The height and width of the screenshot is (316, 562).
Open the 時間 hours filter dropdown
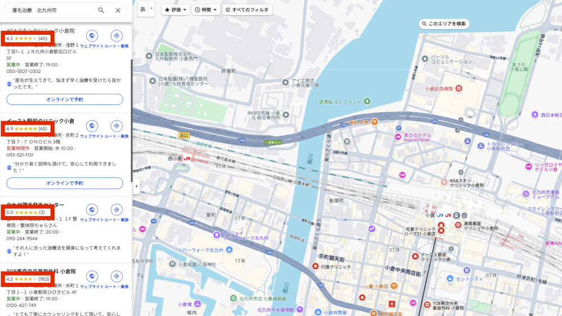[206, 10]
